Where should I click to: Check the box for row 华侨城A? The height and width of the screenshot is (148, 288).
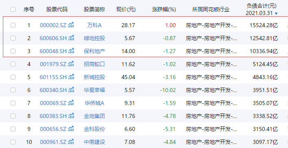click(x=13, y=103)
